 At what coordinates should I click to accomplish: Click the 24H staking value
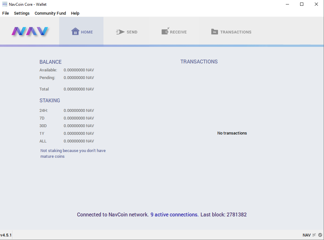[79, 111]
